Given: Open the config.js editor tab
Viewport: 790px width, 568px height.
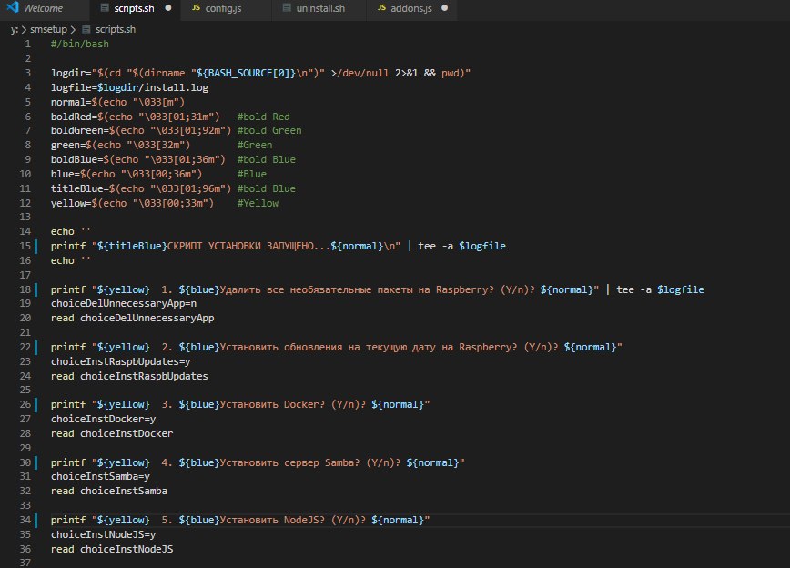Looking at the screenshot, I should [x=223, y=9].
